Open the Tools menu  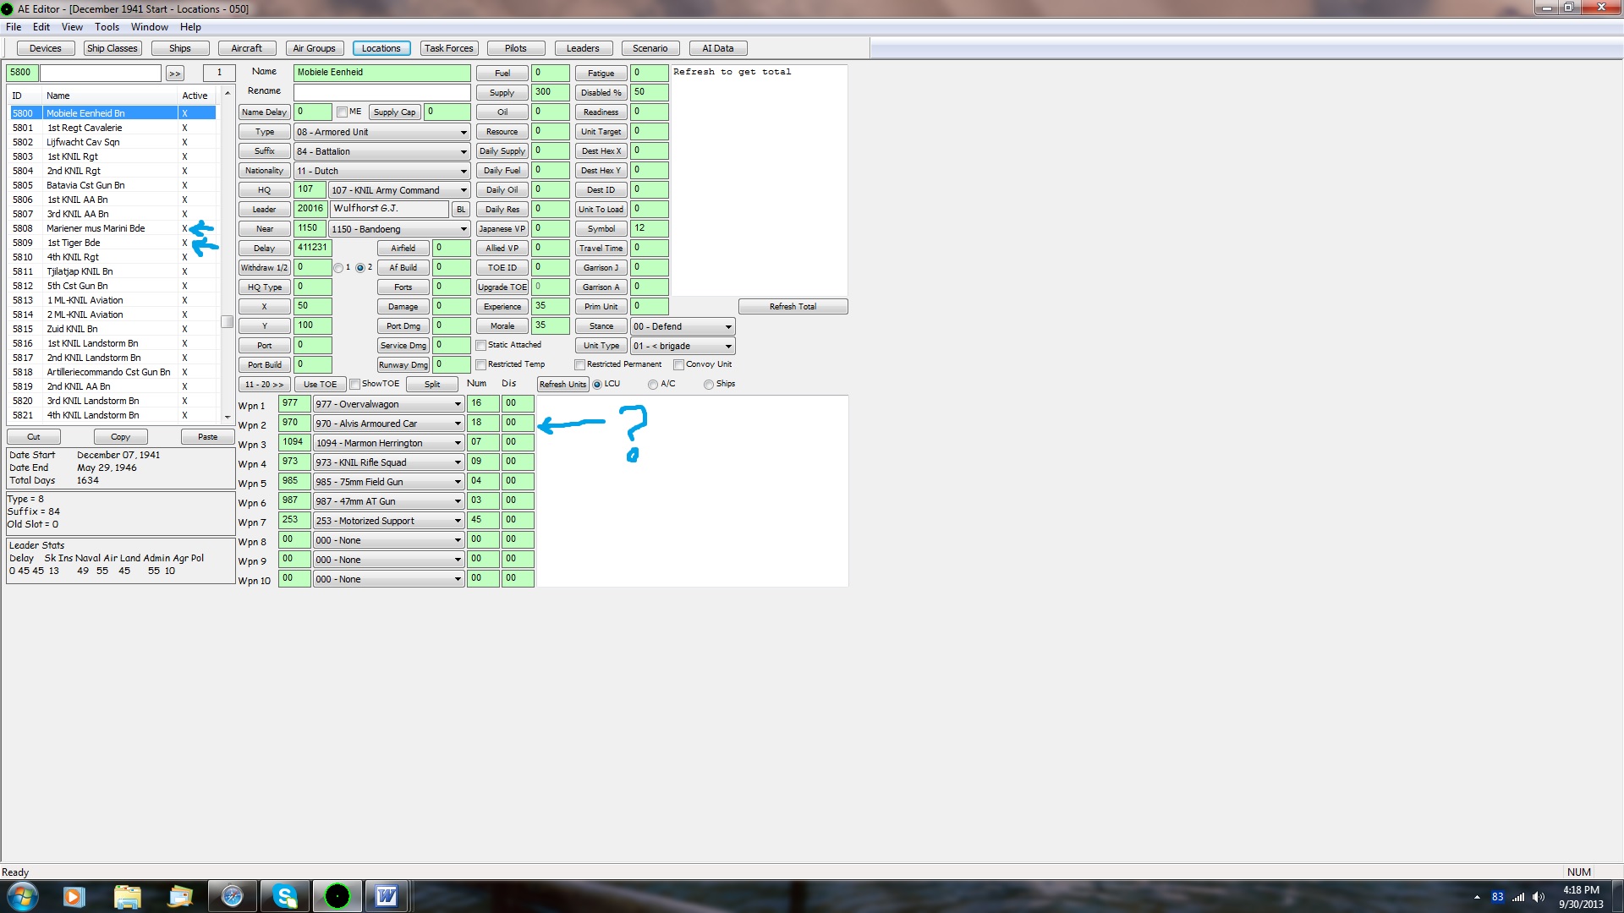coord(107,27)
